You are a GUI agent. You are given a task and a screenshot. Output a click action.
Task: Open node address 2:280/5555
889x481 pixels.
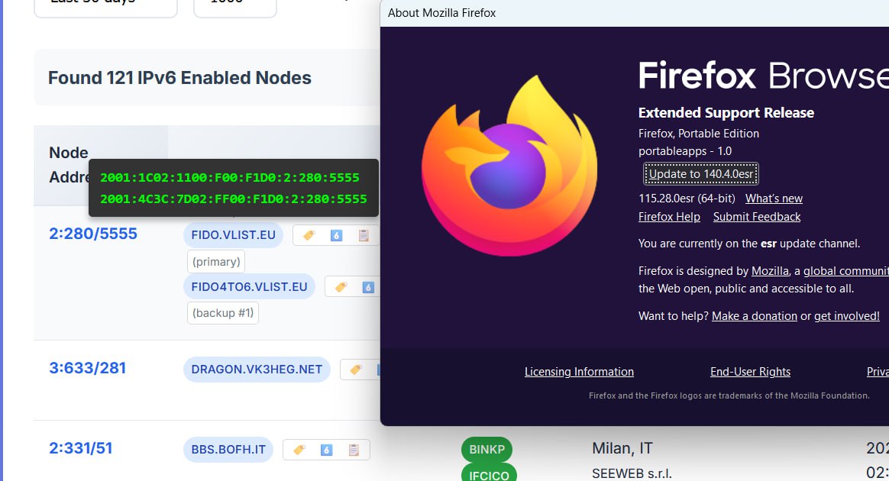click(x=93, y=234)
